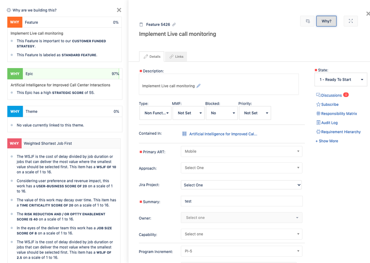Open the Artificial Intelligence for Improved Cal... epic link
Screen dimensions: 370x263
pos(223,134)
